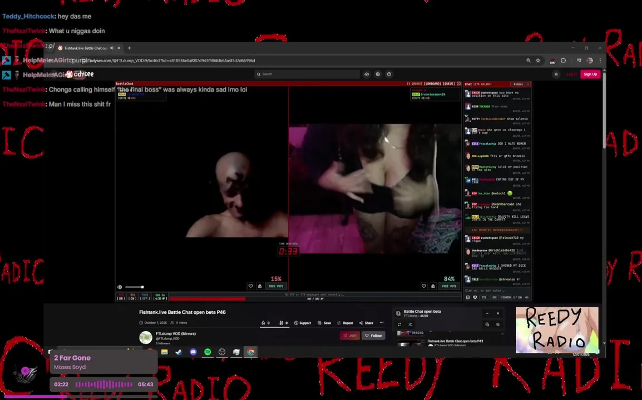Open the three-dot more options menu
Viewport: 642px width, 400px height.
(x=382, y=323)
